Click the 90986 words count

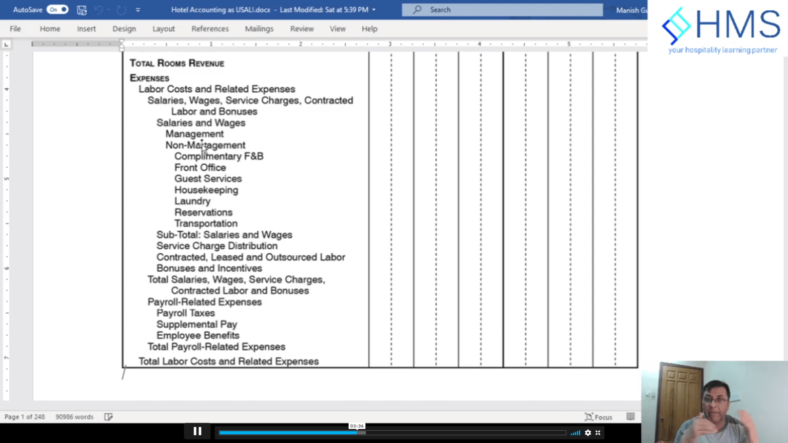(74, 417)
